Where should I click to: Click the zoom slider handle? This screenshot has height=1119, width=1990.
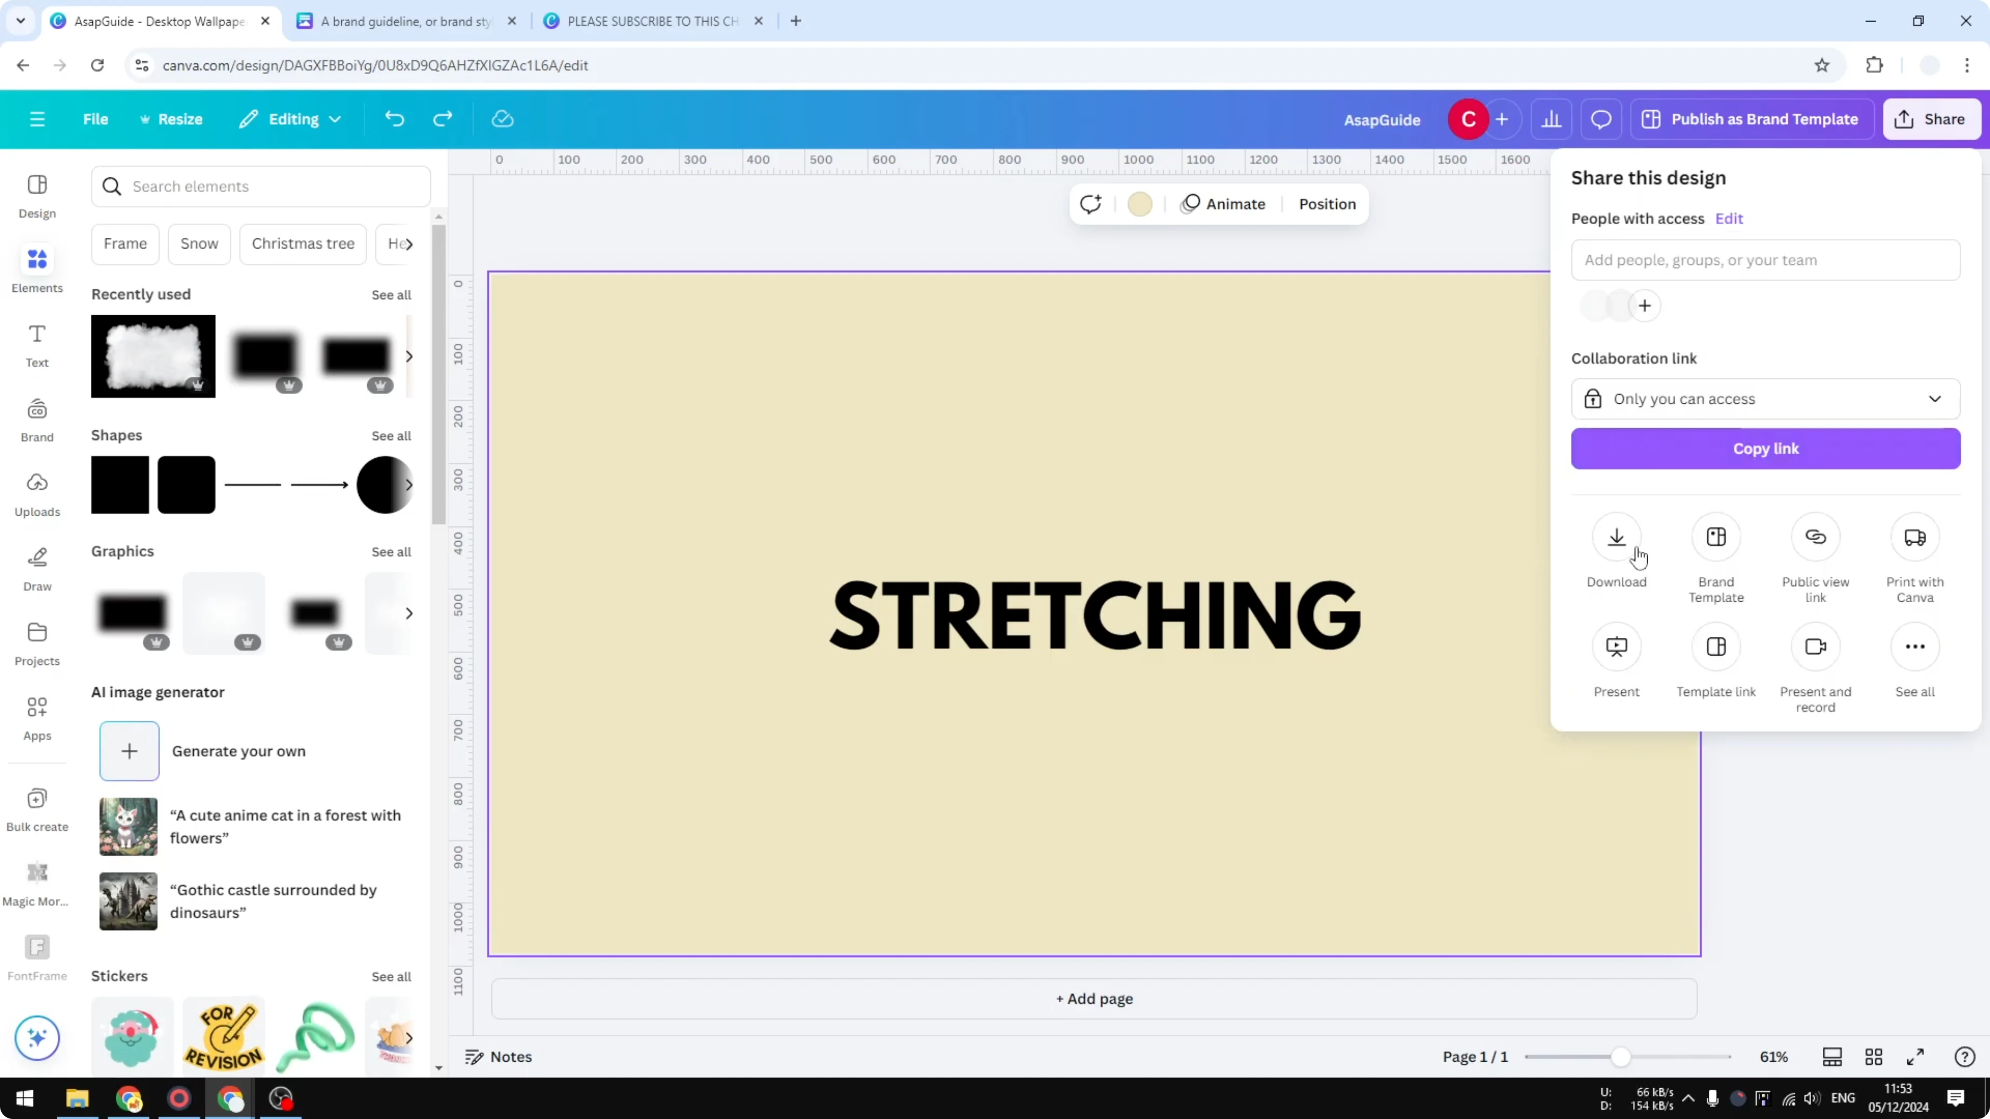[1620, 1056]
